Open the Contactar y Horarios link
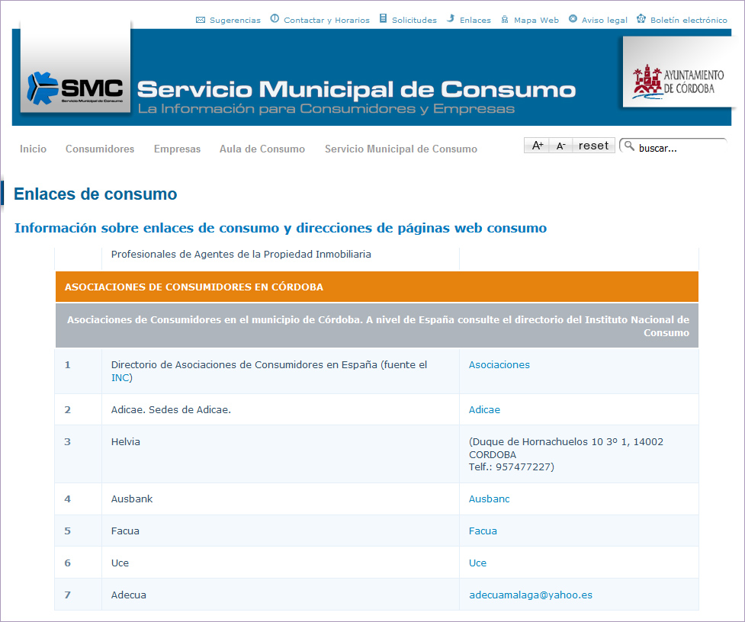Screen dimensions: 745x622 pos(326,21)
